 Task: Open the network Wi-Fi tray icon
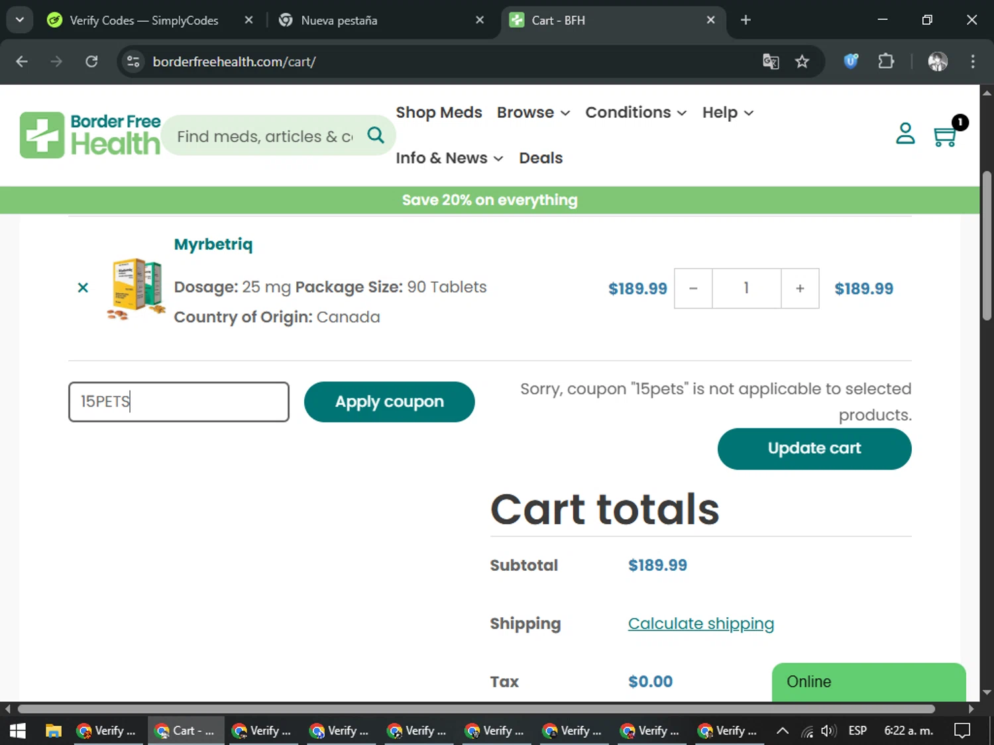pyautogui.click(x=806, y=731)
